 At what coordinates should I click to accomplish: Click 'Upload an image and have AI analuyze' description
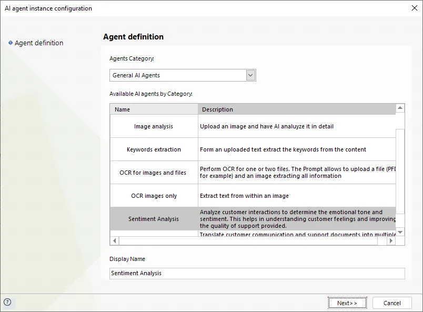point(267,126)
